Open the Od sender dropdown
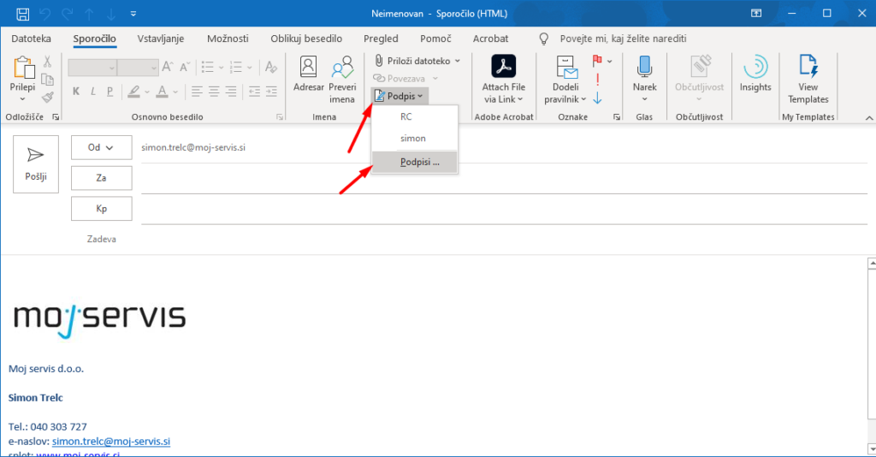The image size is (876, 457). (102, 147)
